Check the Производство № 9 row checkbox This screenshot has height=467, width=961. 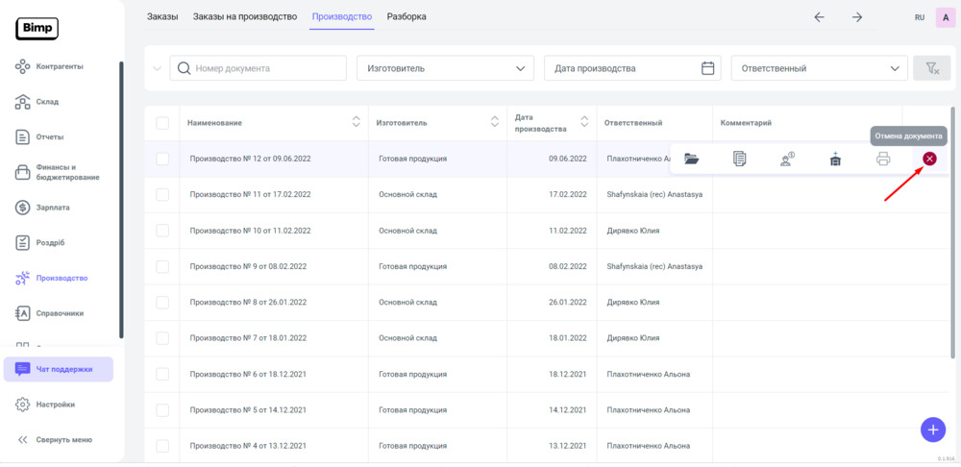tap(162, 266)
